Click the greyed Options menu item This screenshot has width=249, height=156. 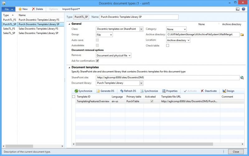[x=53, y=9]
